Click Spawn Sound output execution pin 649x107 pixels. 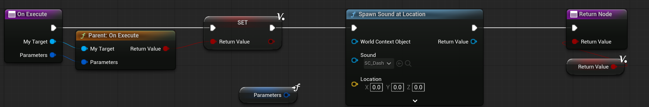[474, 28]
